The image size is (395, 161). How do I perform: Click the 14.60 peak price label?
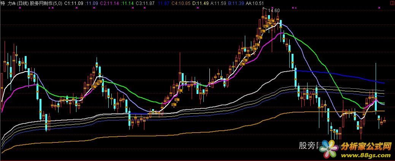pyautogui.click(x=274, y=10)
